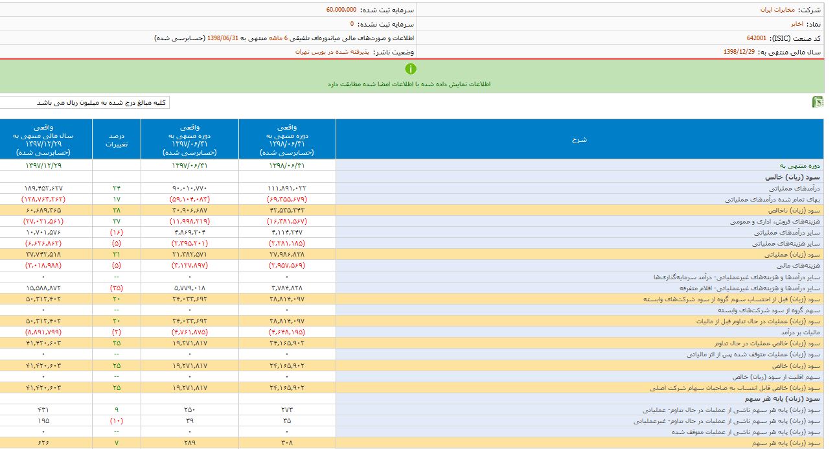
Task: Click the مالیات بر درآمد row label
Action: point(802,332)
